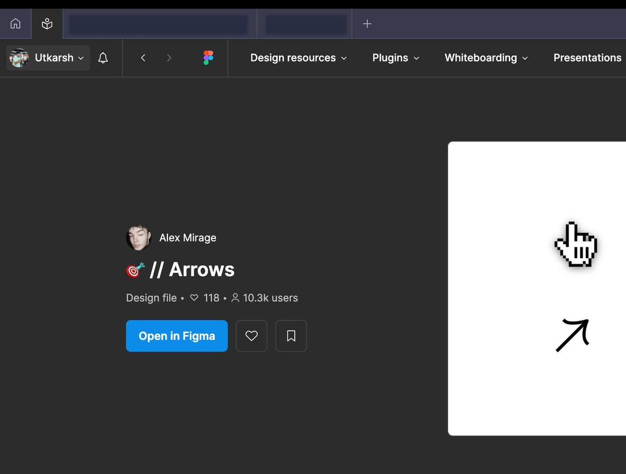Go forward with right chevron

coord(168,58)
